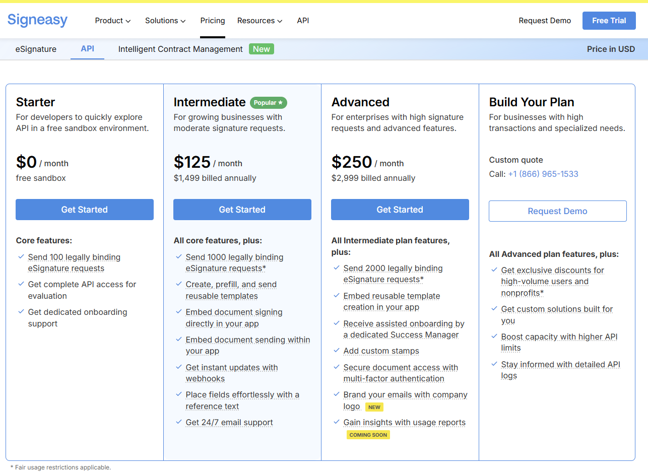Click 'Gain insights with usage reports'
This screenshot has height=472, width=648.
pyautogui.click(x=404, y=423)
